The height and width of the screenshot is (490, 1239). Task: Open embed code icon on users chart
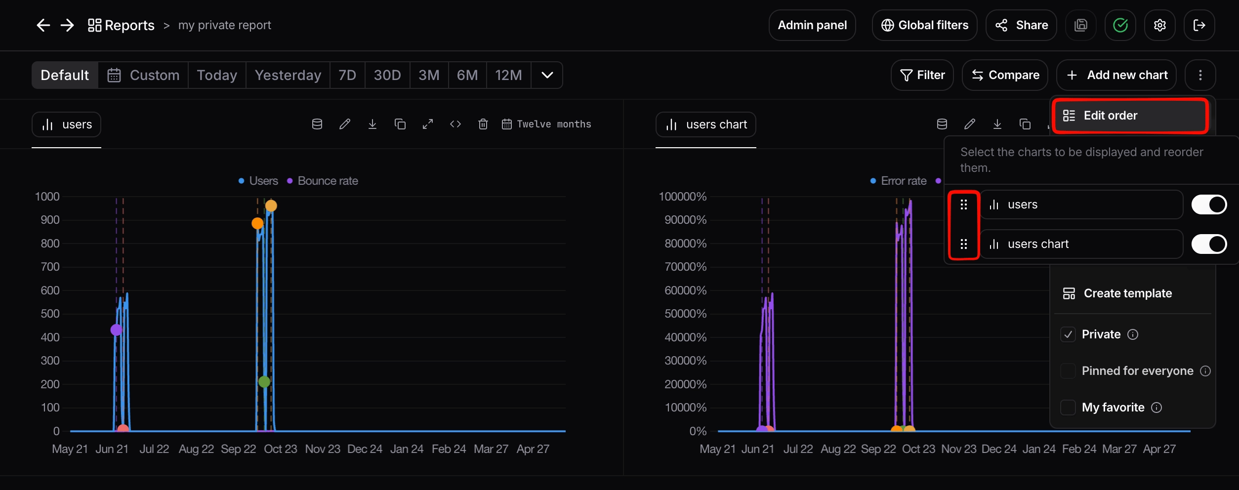(x=455, y=124)
